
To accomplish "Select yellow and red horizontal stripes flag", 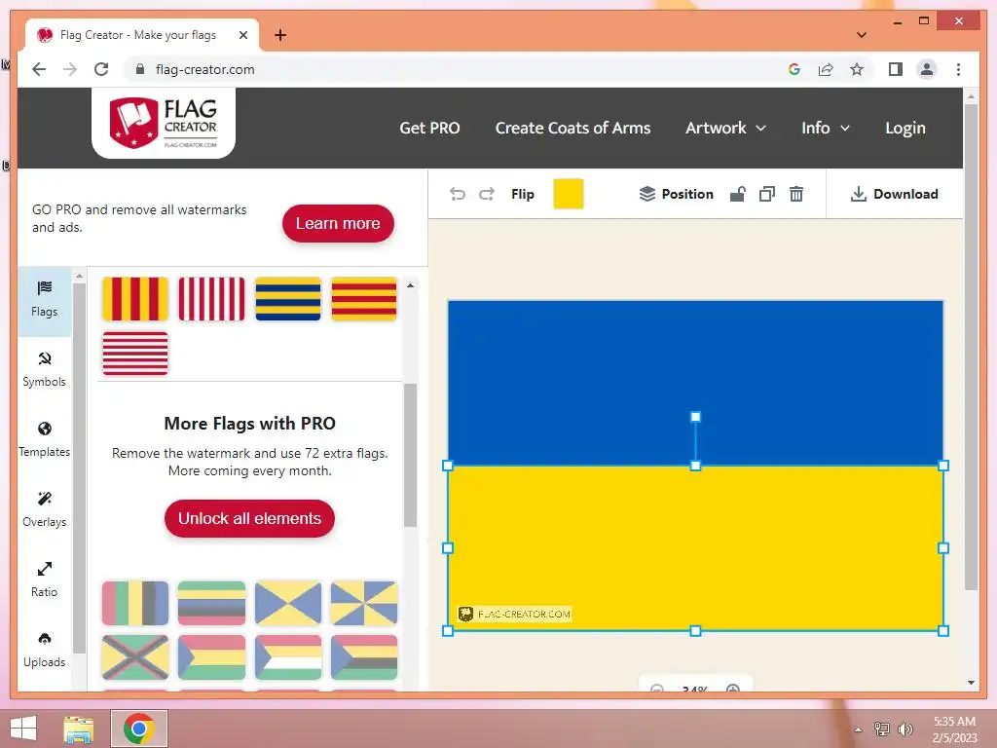I will click(x=364, y=299).
